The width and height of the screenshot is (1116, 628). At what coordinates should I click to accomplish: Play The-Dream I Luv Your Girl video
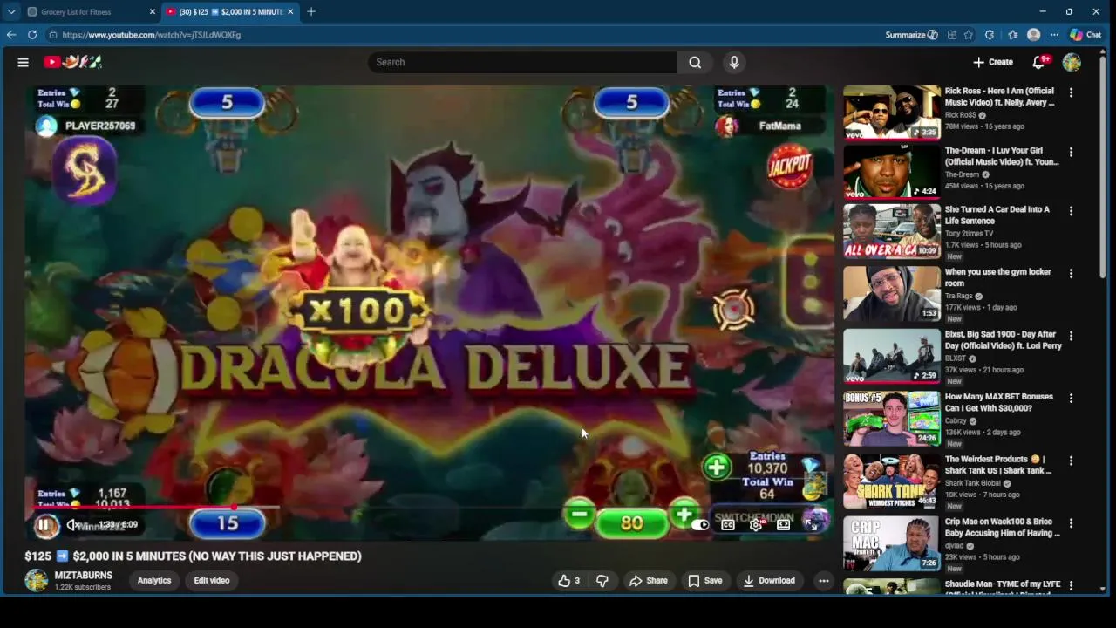pyautogui.click(x=892, y=172)
